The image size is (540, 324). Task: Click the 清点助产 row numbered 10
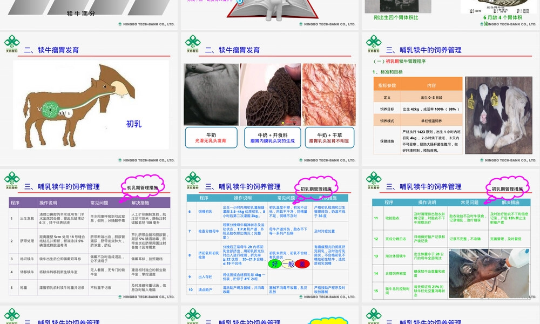(x=268, y=289)
